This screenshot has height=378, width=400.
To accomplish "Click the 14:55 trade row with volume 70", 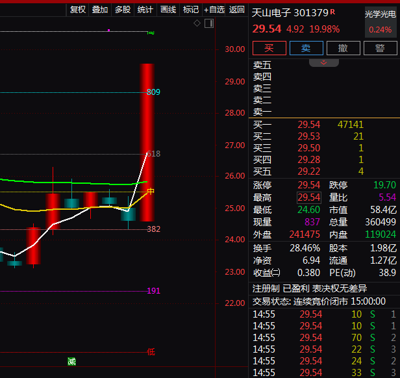I will pos(324,338).
